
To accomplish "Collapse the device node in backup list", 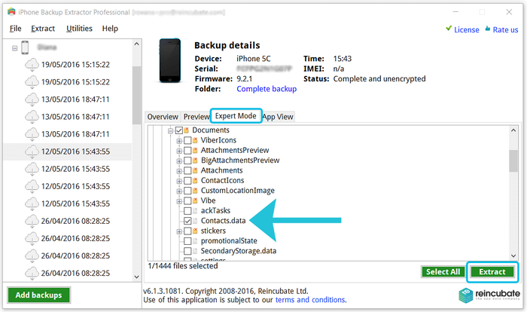I will click(x=15, y=48).
